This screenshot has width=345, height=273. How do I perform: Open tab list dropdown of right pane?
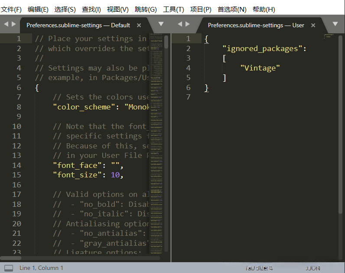coord(335,24)
